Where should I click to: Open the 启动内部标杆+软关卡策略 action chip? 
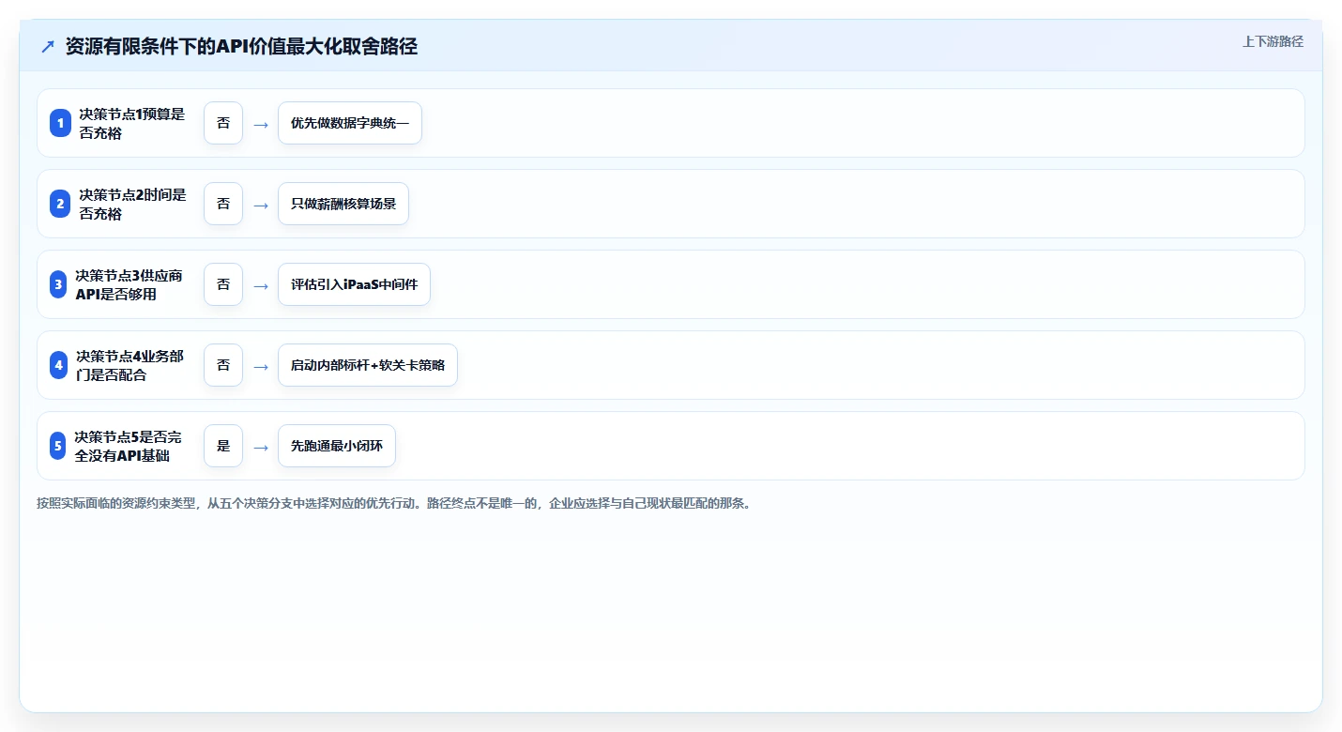368,365
